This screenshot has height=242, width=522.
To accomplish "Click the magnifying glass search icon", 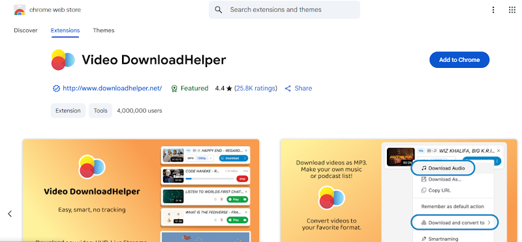I will 219,10.
